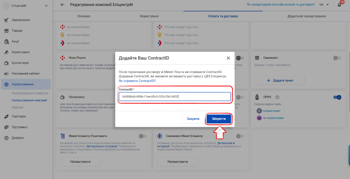Open the UA language dropdown
The height and width of the screenshot is (179, 350).
[x=324, y=4]
